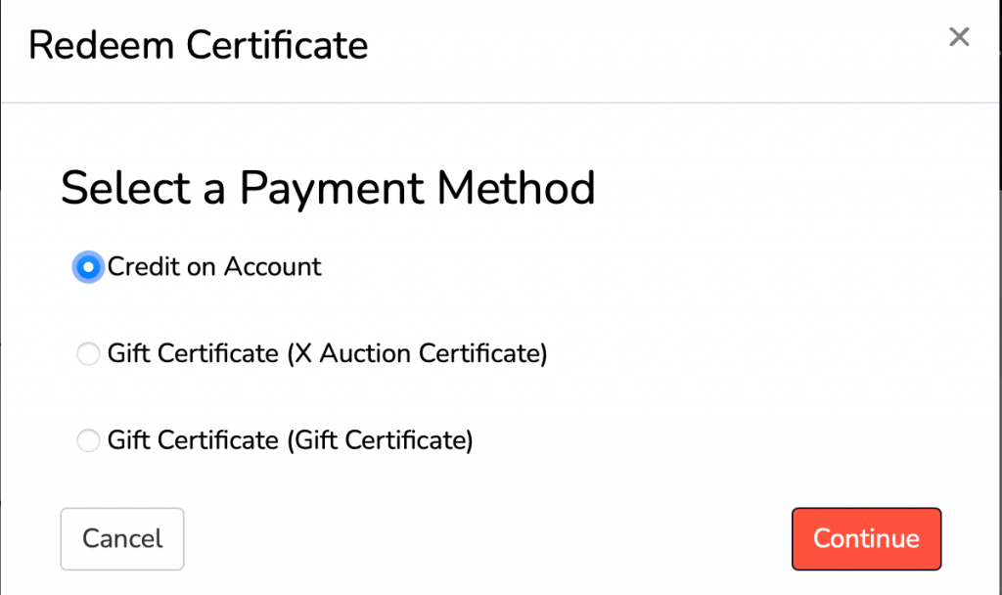The width and height of the screenshot is (1002, 595).
Task: Click the "Gift Certificate (Gift Certificate)" label text
Action: [x=290, y=440]
